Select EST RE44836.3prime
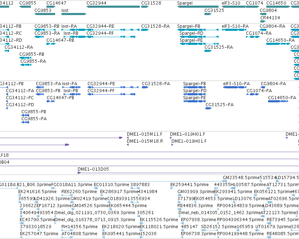299x239 pixels. coord(195,206)
